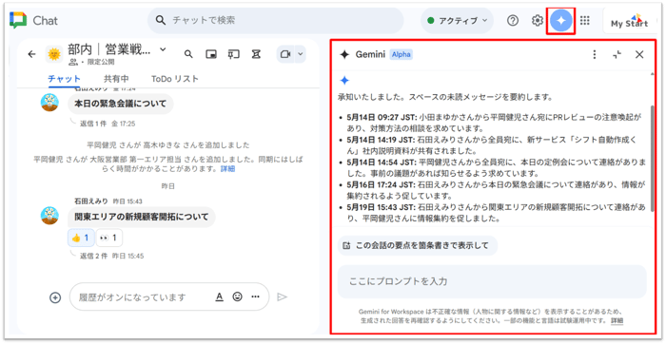
Task: Click Ishida avatar beside 関東エリア message
Action: tap(49, 216)
